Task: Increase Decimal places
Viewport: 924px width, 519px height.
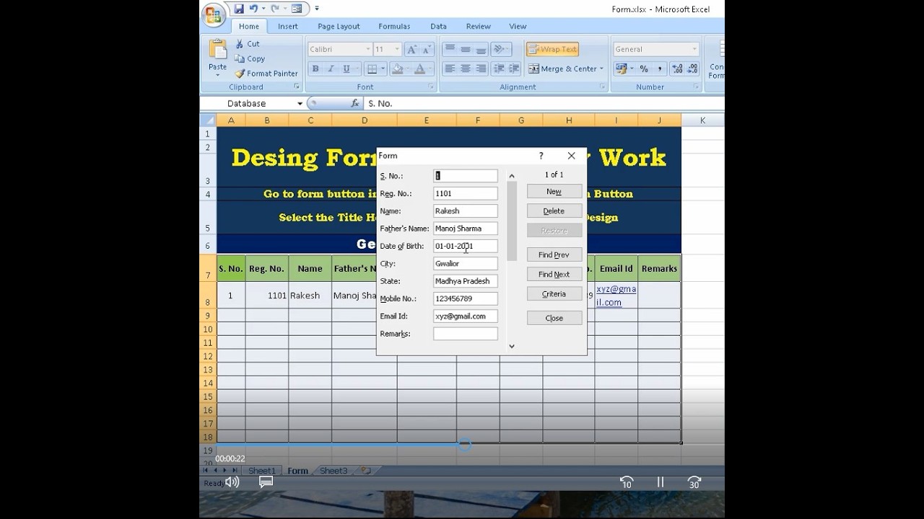Action: [677, 69]
